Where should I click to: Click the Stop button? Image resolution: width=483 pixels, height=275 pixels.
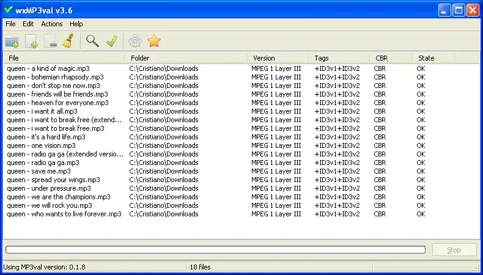[454, 250]
